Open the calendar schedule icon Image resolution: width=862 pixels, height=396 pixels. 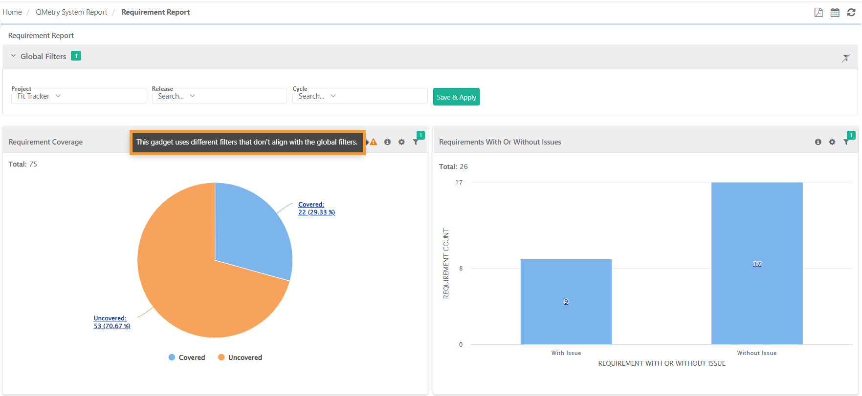835,12
